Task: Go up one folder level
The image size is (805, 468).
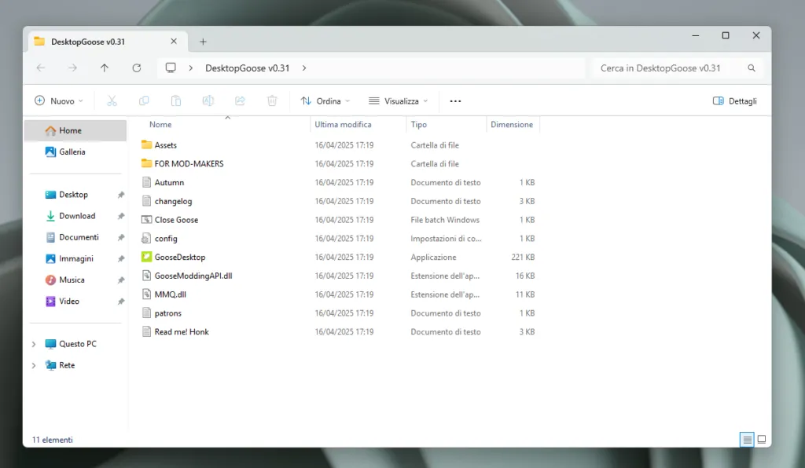Action: click(x=105, y=68)
